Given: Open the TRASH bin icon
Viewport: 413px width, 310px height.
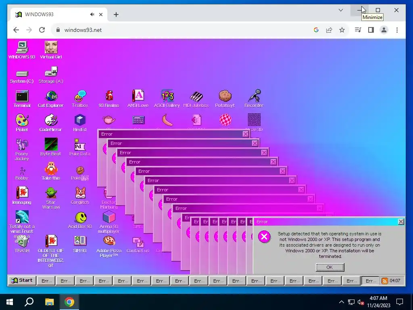Looking at the screenshot, I should [22, 244].
